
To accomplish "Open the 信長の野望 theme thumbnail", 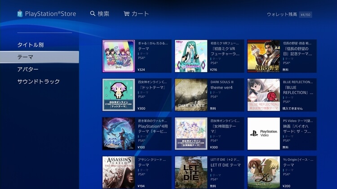I will (x=264, y=56).
